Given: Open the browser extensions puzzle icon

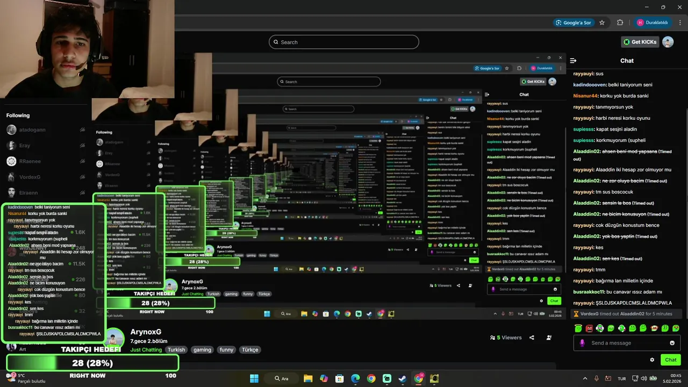Looking at the screenshot, I should [620, 23].
